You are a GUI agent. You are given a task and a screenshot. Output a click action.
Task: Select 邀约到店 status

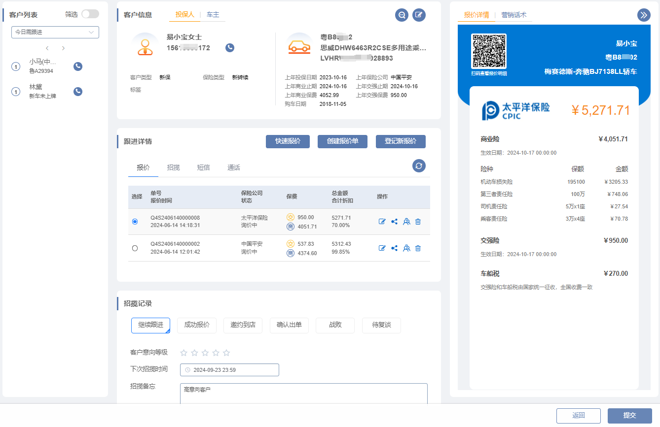pyautogui.click(x=243, y=325)
